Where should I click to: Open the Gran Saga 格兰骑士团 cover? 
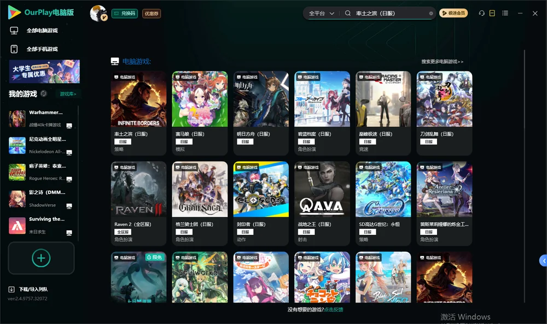[200, 189]
